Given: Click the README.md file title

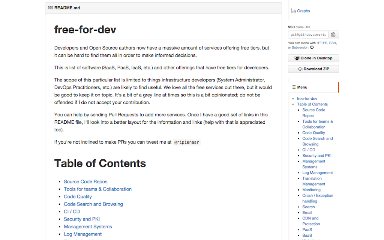Looking at the screenshot, I should (x=67, y=8).
